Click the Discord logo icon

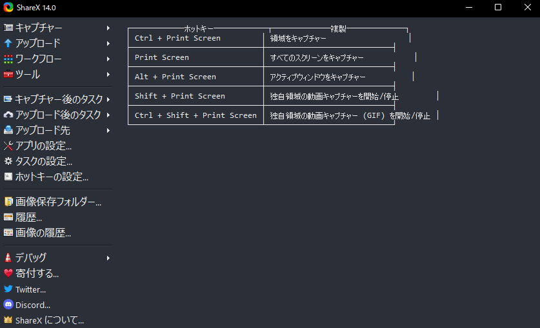pos(8,305)
